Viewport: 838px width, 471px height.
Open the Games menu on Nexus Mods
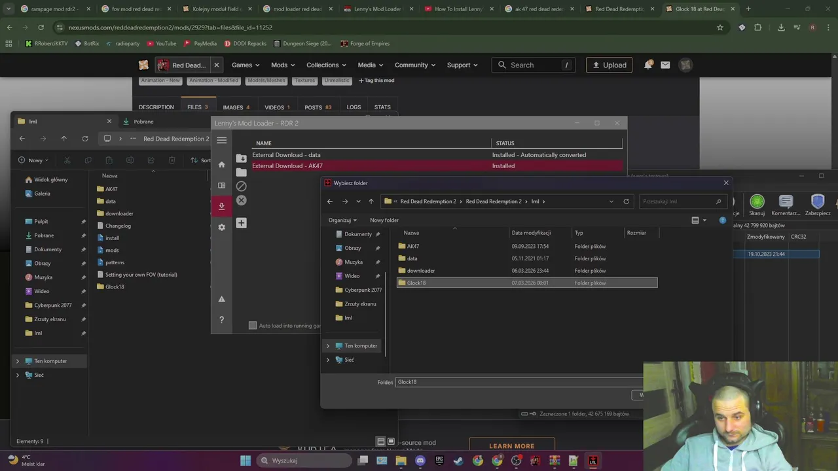point(246,65)
